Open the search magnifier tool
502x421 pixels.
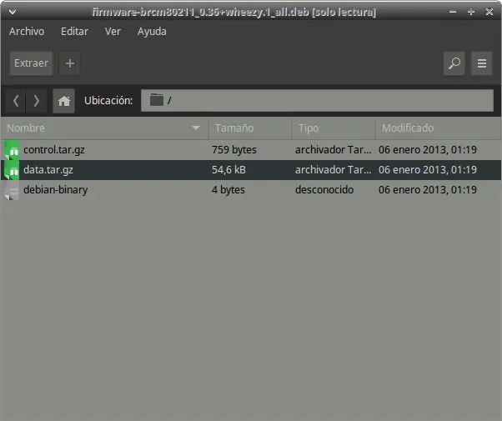tap(454, 63)
